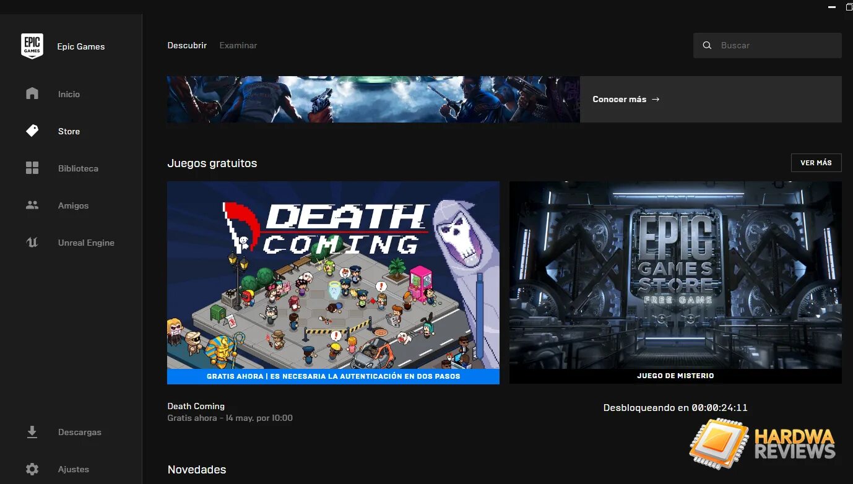The height and width of the screenshot is (484, 853).
Task: Open Inicio via the home icon
Action: click(x=32, y=93)
